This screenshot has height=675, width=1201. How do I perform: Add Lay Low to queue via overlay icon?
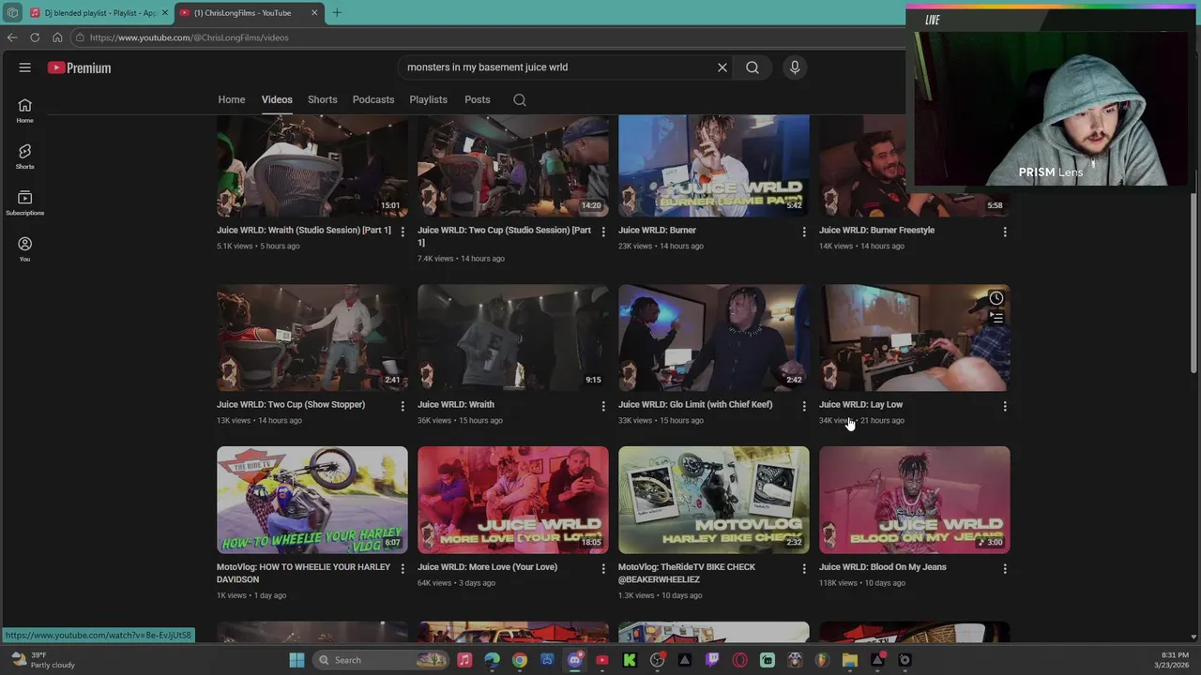996,318
